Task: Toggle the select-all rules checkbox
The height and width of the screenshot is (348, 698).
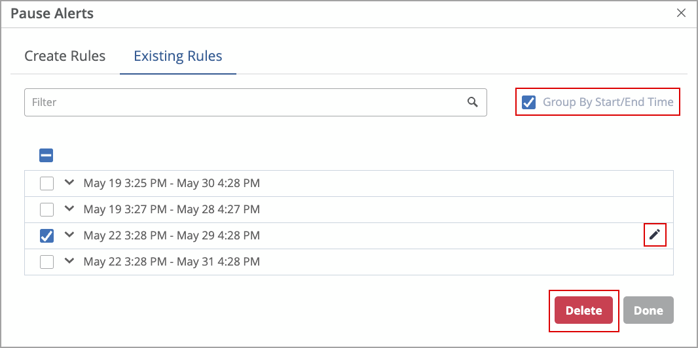Action: tap(46, 156)
